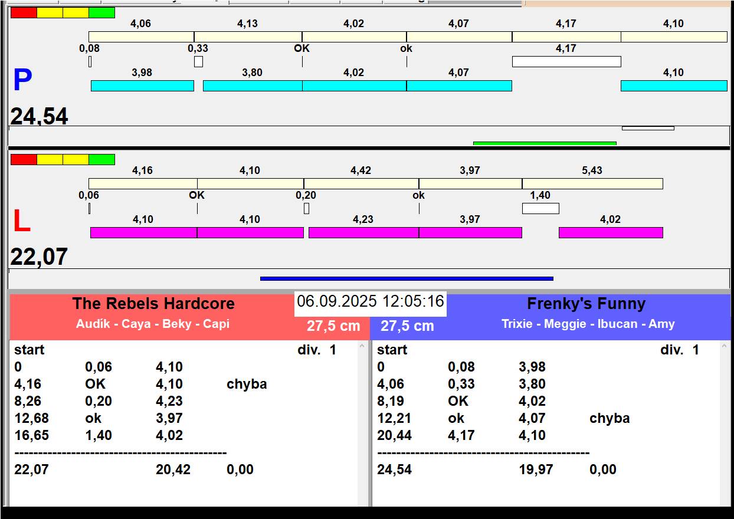Click the large lane P total time 24,54
This screenshot has width=734, height=519.
point(39,116)
